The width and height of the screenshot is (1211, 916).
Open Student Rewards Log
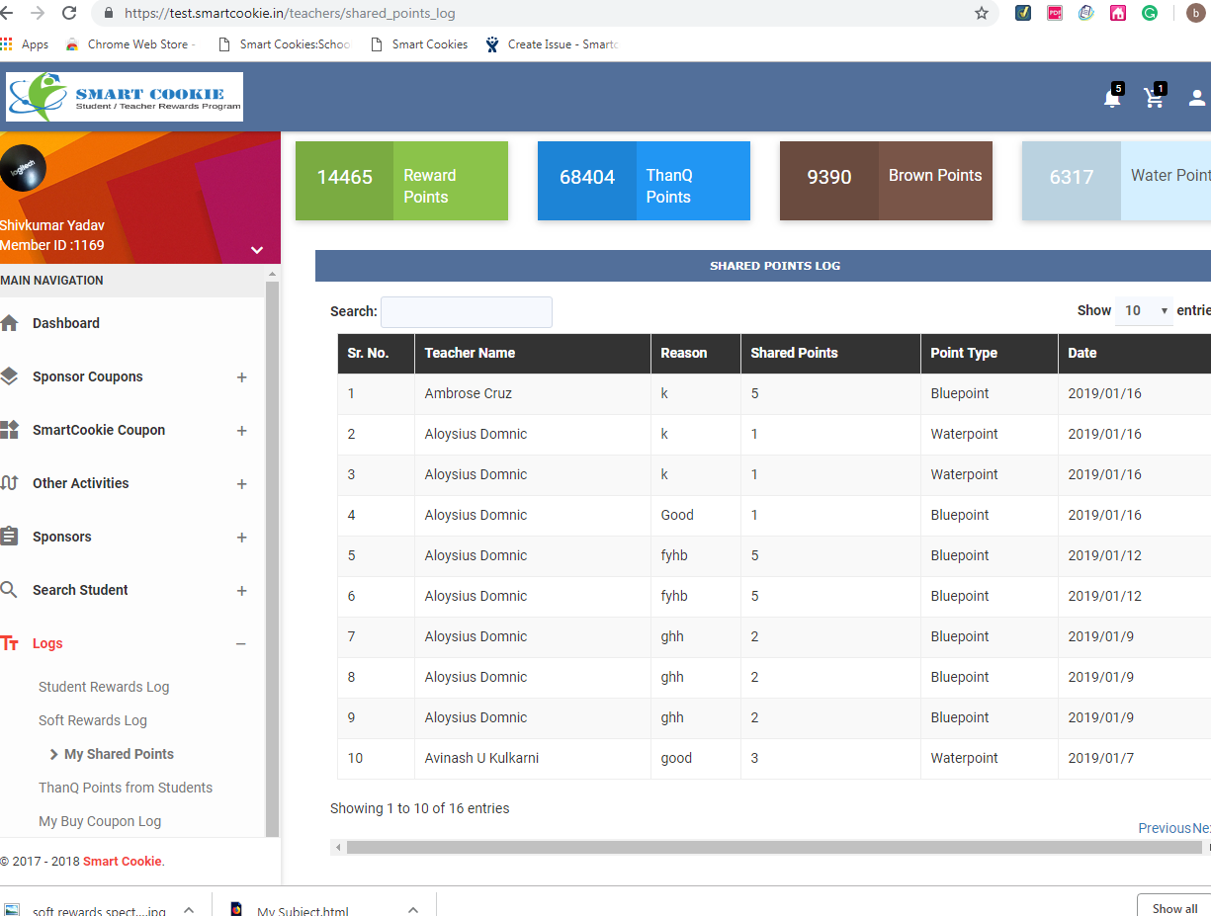pos(104,687)
